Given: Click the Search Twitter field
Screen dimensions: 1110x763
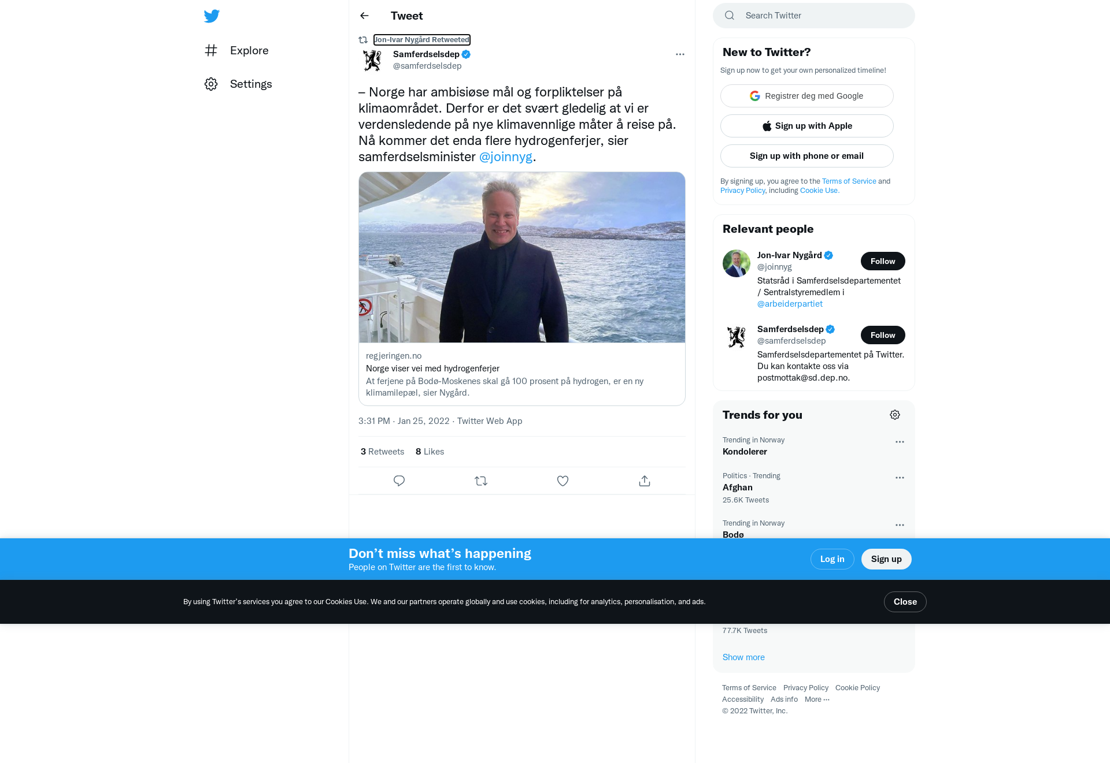Looking at the screenshot, I should point(813,16).
